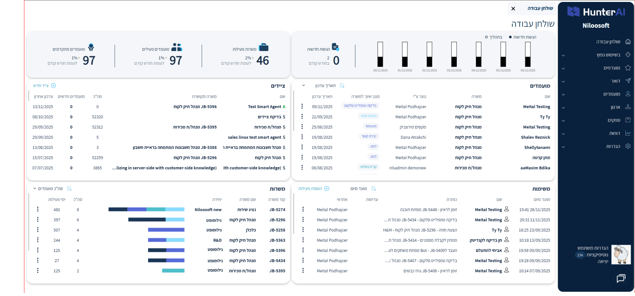Image resolution: width=635 pixels, height=296 pixels.
Task: Click the chat bubble icon in sidebar
Action: click(x=621, y=278)
